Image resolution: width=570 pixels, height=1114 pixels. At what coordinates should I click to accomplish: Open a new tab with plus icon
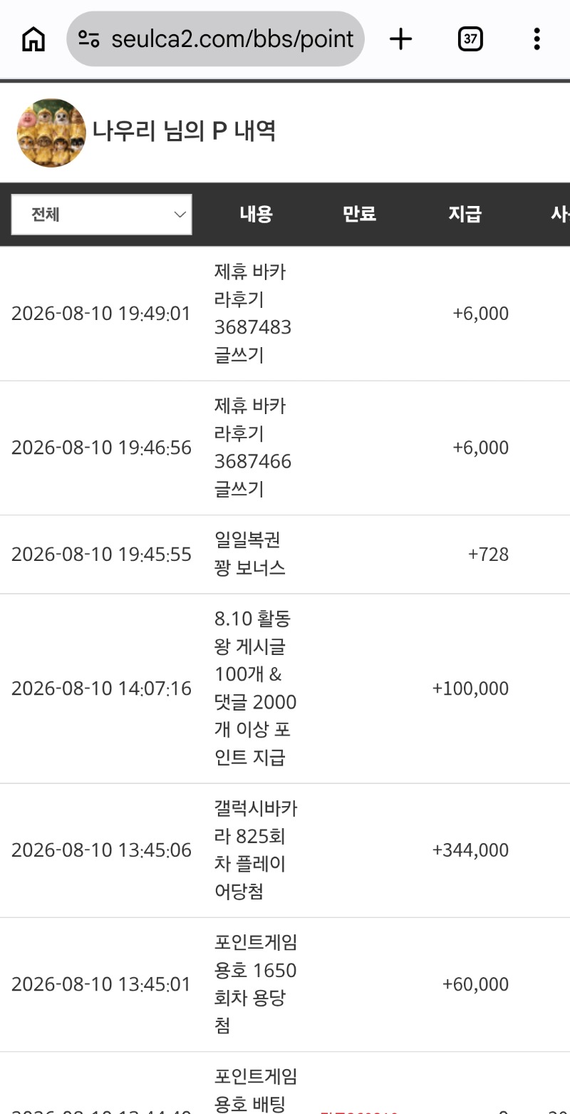pyautogui.click(x=401, y=39)
